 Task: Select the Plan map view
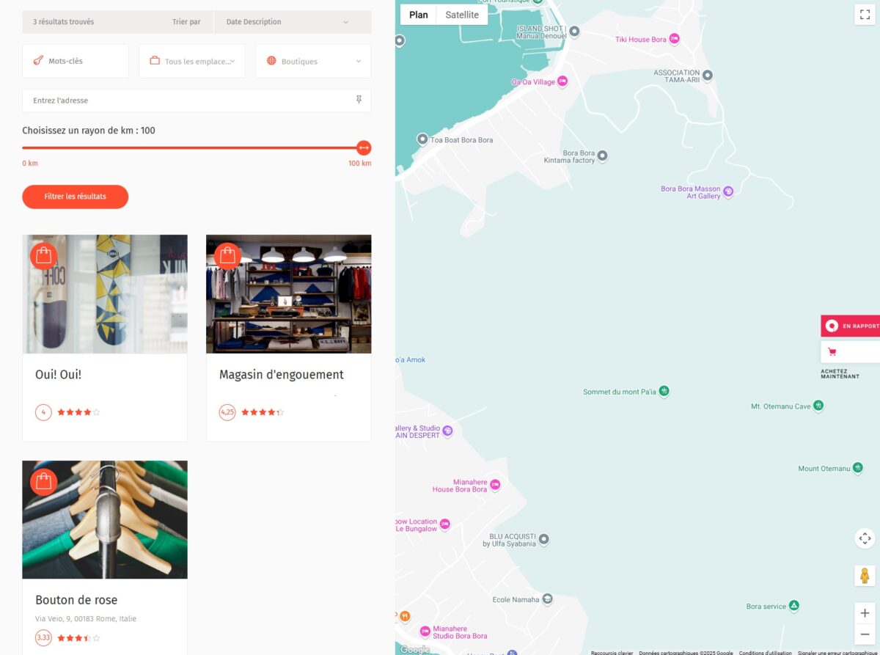click(418, 15)
